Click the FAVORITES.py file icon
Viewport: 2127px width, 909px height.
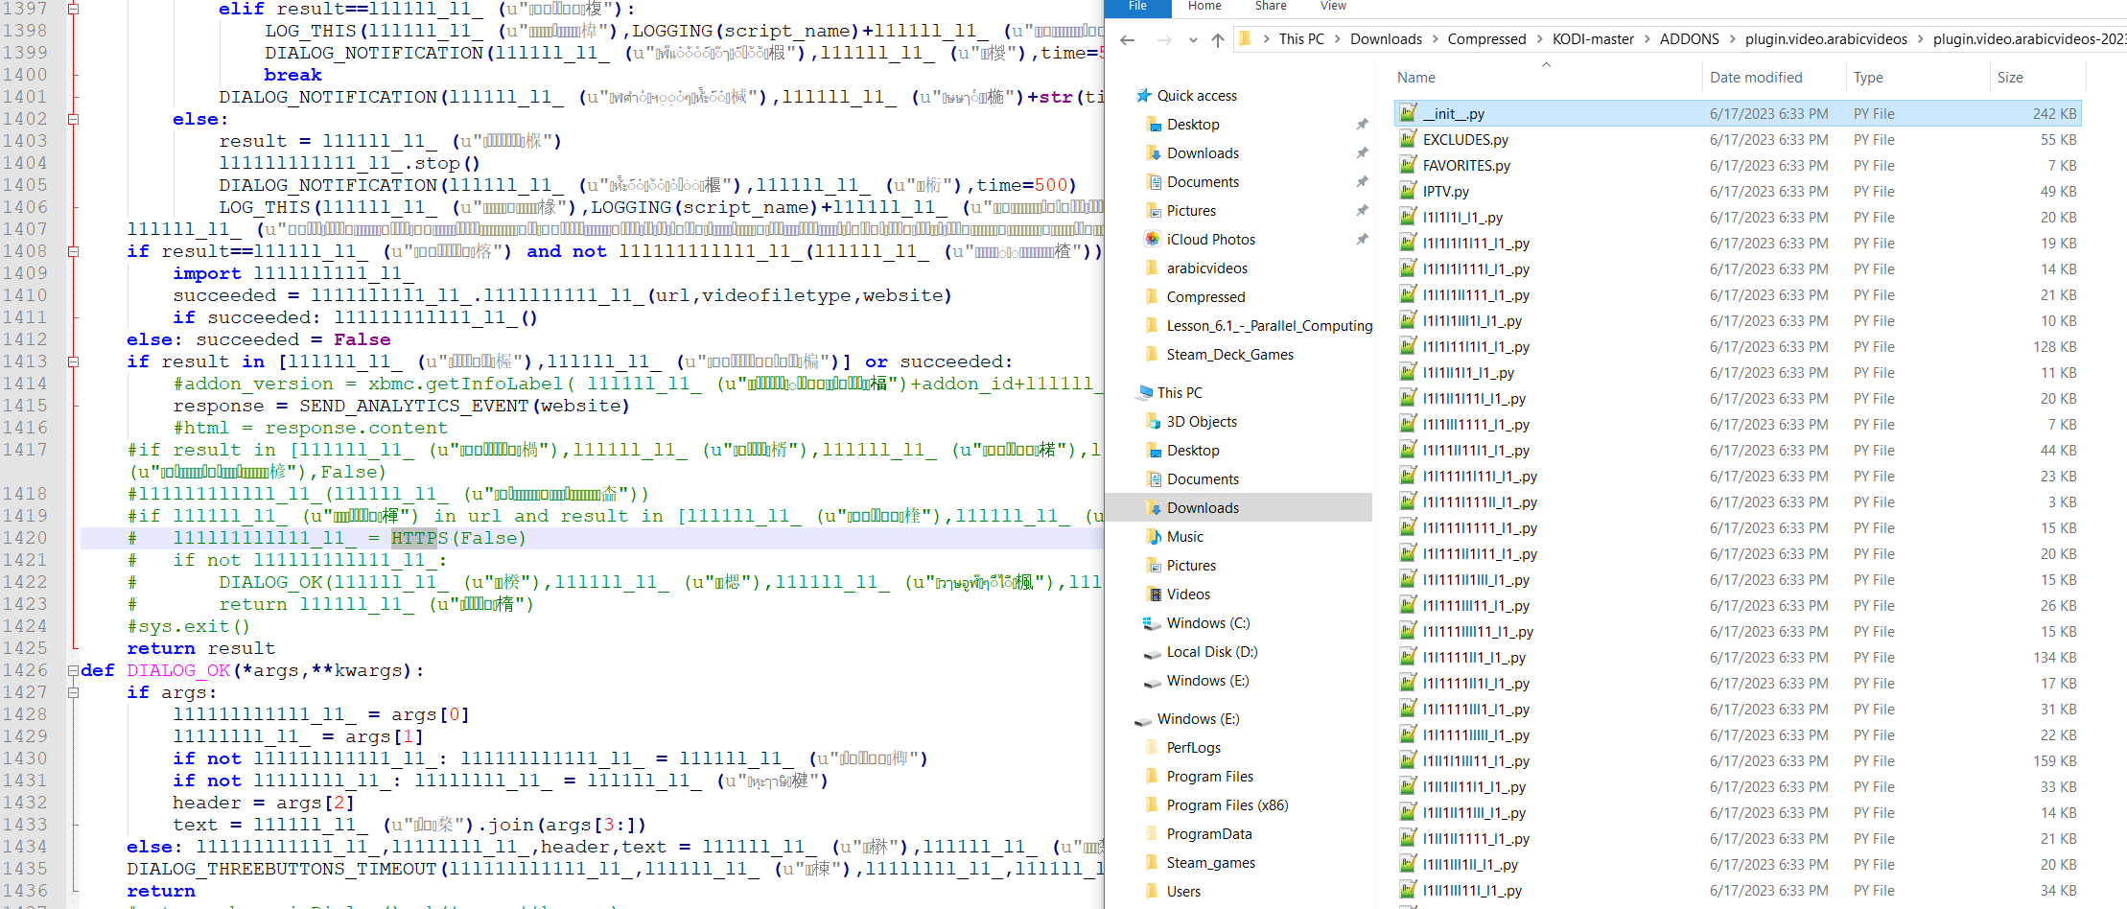(1408, 165)
